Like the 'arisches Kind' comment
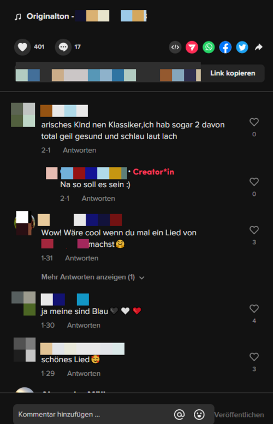The height and width of the screenshot is (424, 273). coord(254,122)
